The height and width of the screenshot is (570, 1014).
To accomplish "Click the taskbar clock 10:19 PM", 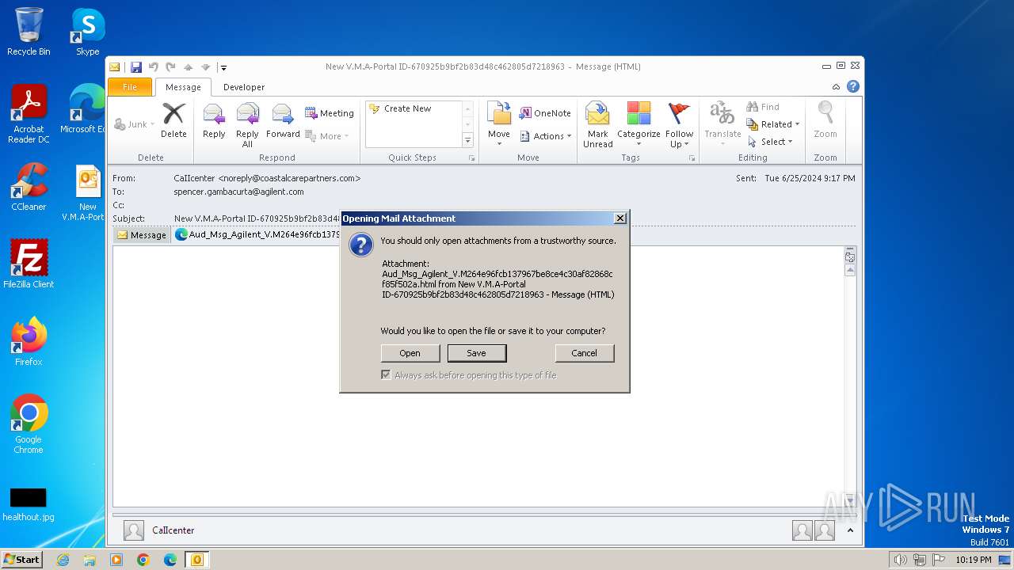I will [x=973, y=560].
